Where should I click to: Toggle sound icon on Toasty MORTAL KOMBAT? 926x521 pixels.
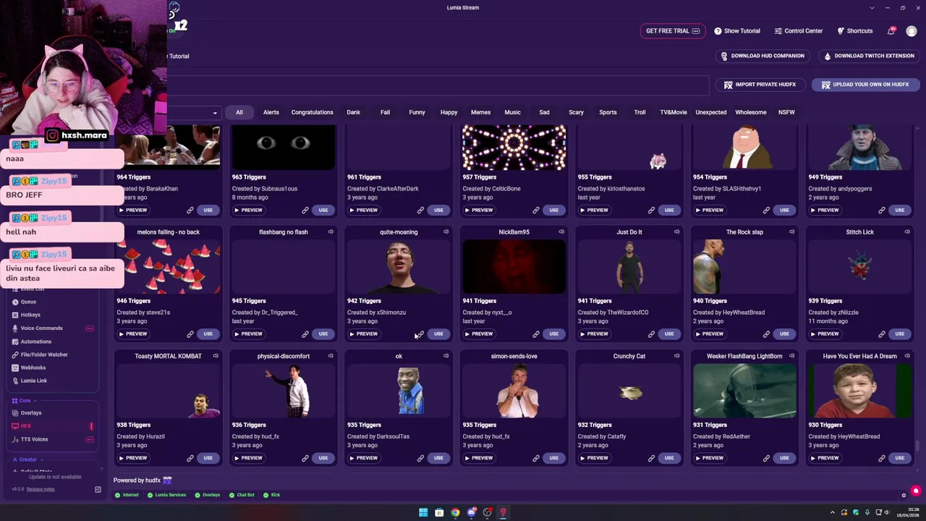(x=216, y=356)
